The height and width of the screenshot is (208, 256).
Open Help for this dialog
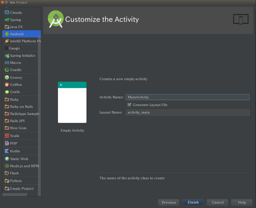(x=242, y=202)
